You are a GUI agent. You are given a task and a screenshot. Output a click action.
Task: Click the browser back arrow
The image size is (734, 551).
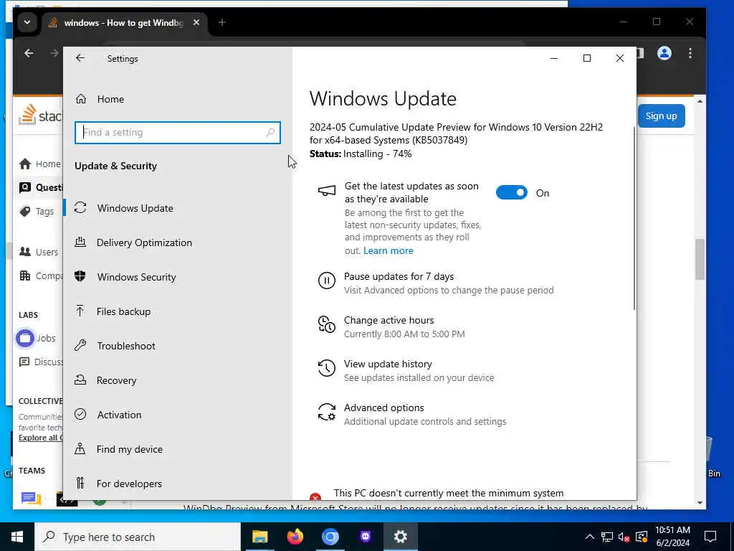tap(29, 53)
